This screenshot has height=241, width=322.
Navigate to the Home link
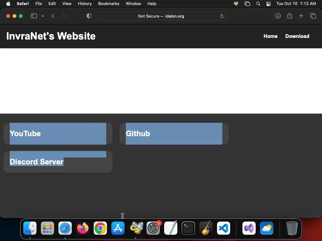[270, 36]
